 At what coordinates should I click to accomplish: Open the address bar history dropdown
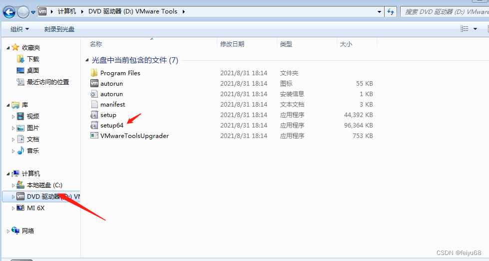(379, 12)
